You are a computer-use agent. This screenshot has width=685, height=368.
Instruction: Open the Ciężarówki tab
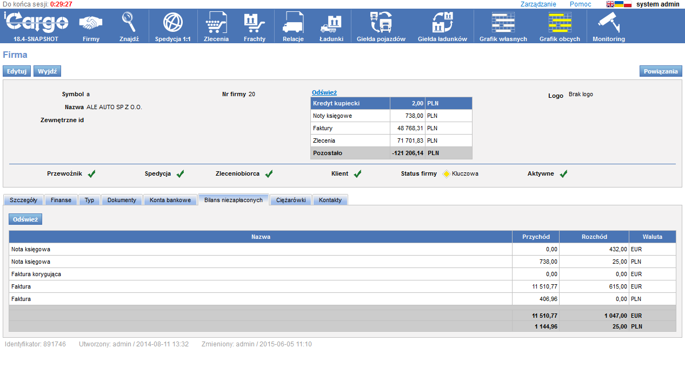pyautogui.click(x=291, y=200)
